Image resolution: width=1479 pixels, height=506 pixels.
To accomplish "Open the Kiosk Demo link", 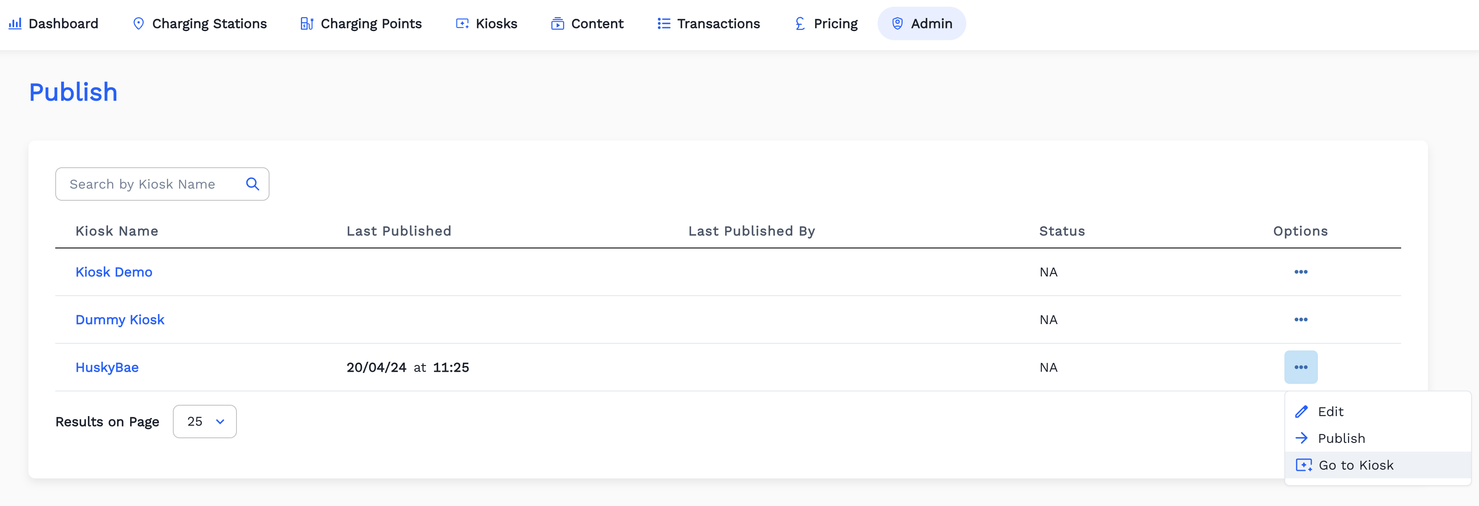I will tap(114, 272).
